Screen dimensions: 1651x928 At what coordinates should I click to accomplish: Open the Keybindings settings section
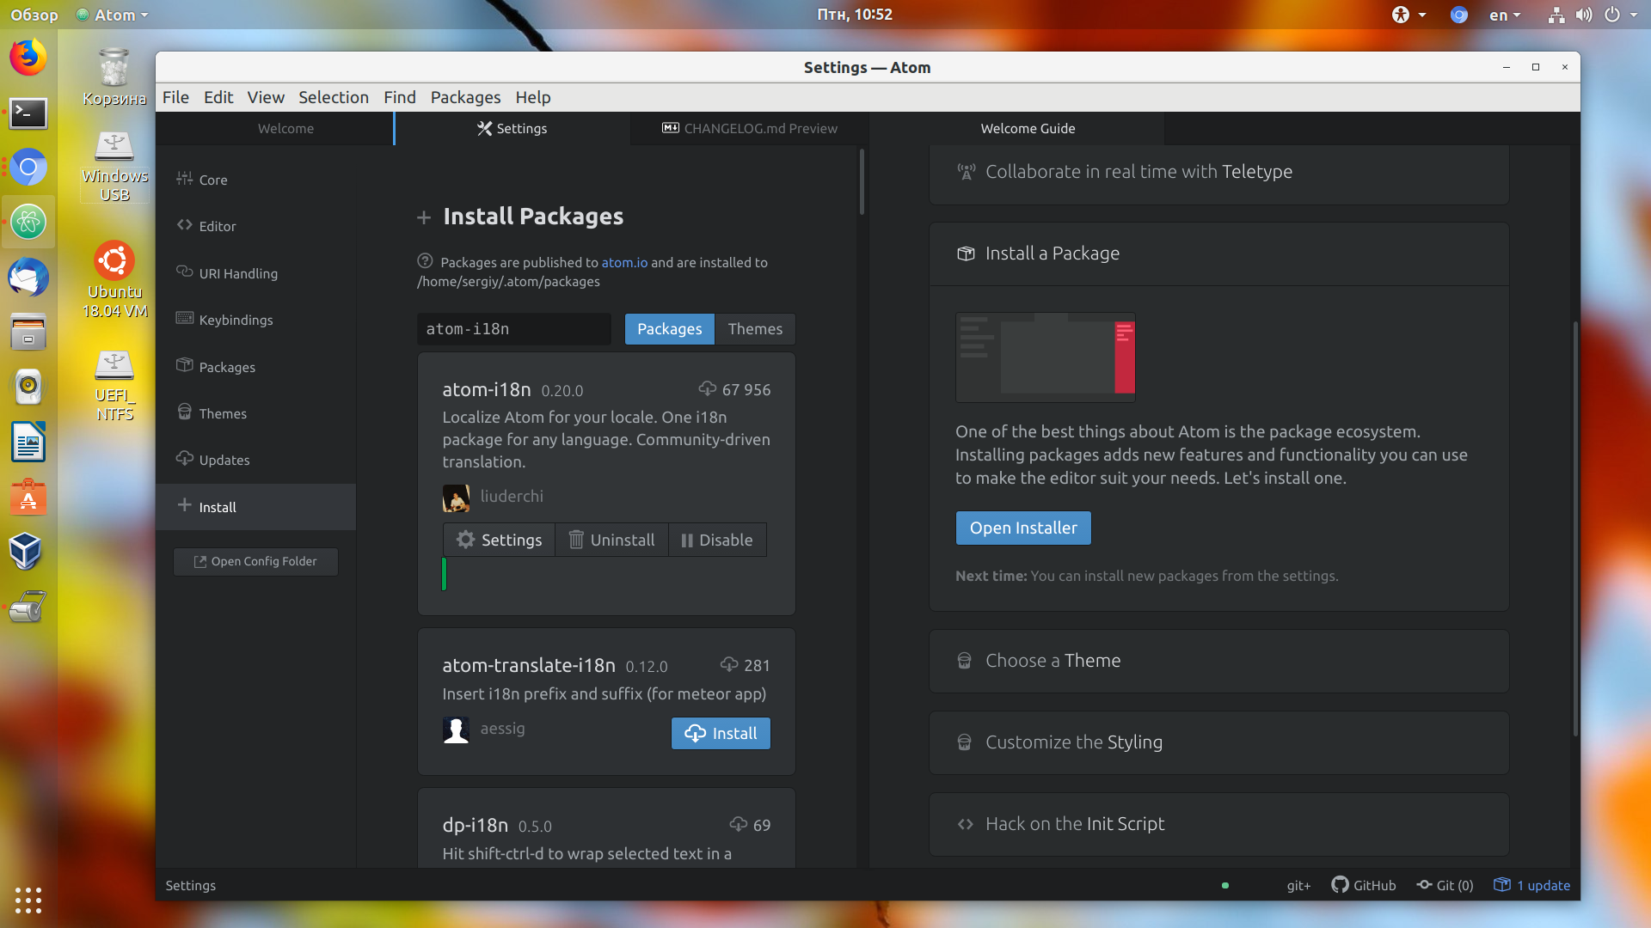(x=255, y=320)
